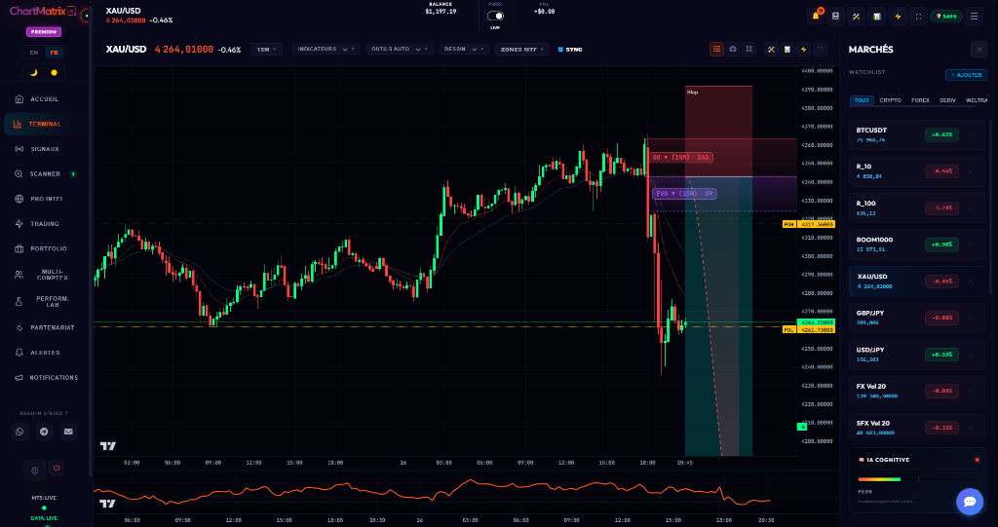Open the hamburger menu at top right
This screenshot has width=998, height=527.
(974, 17)
